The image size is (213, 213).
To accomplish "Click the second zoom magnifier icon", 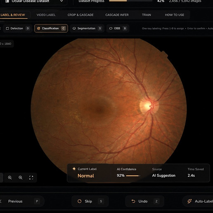I will click(x=21, y=178).
